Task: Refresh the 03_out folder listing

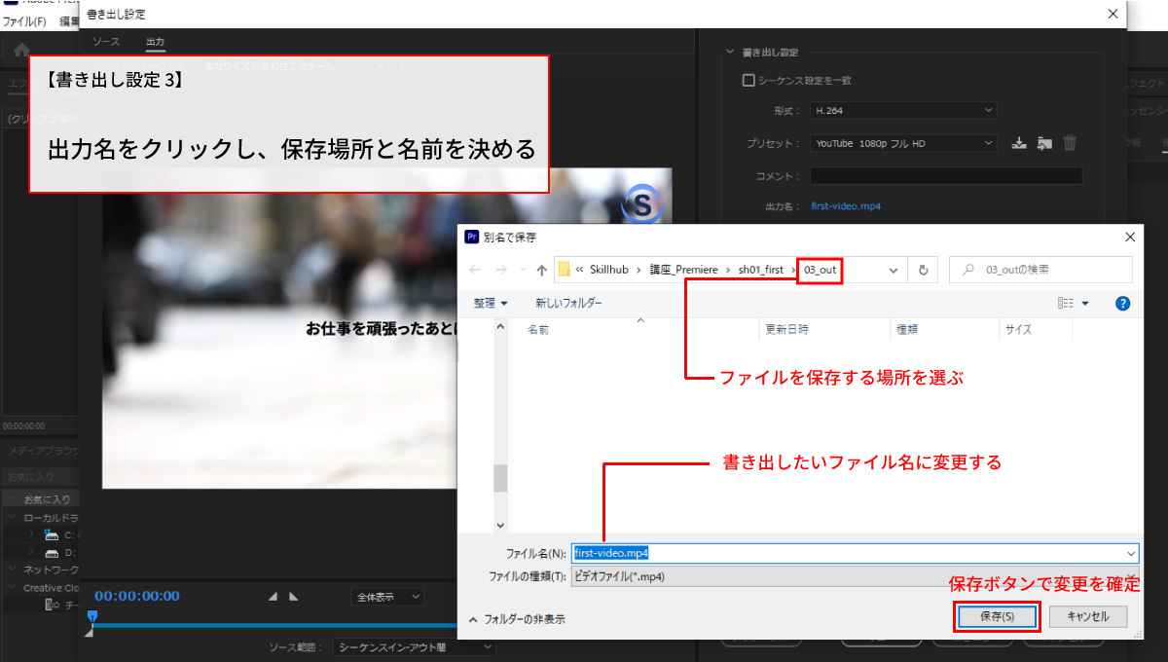Action: 923,270
